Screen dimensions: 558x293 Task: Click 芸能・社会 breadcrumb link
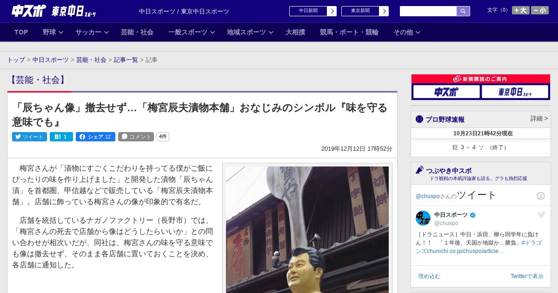(91, 60)
